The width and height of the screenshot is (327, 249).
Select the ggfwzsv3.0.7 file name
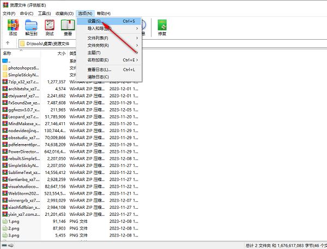(24, 110)
